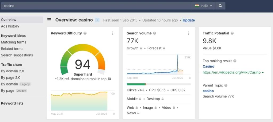Viewport: 273px width, 122px height.
Task: Click the ~1.2K ref. domains text
Action: [83, 79]
